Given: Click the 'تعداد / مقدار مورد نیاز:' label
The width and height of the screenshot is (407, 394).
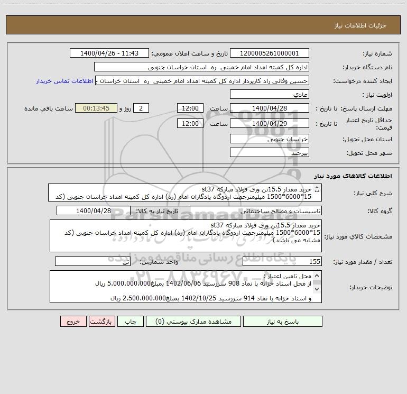Looking at the screenshot, I should click(x=363, y=262).
